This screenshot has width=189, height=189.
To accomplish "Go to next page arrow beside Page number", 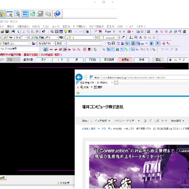I will coord(124,32).
